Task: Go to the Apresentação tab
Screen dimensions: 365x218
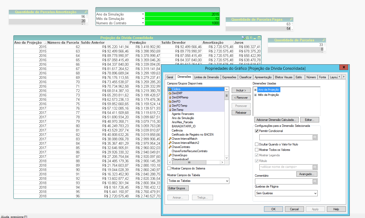Action: (263, 77)
